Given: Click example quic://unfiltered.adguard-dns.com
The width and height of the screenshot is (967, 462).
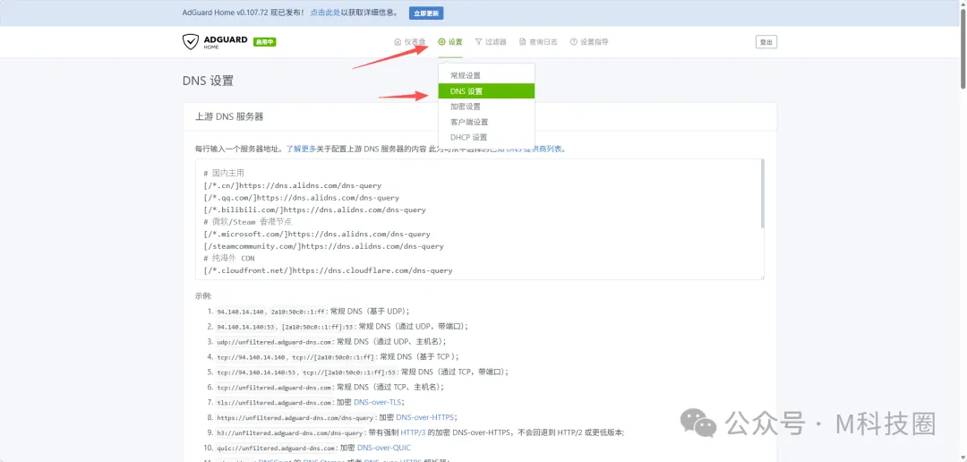Looking at the screenshot, I should click(x=277, y=449).
